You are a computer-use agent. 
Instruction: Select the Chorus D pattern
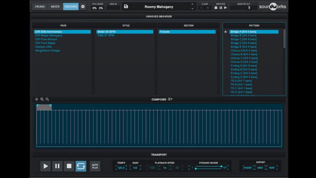click(x=254, y=62)
